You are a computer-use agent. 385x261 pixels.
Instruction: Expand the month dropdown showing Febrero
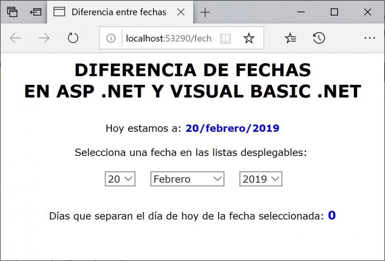[x=187, y=179]
